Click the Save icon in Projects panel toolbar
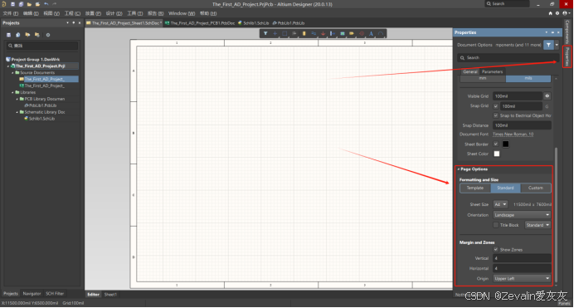The height and width of the screenshot is (308, 574). pyautogui.click(x=9, y=35)
